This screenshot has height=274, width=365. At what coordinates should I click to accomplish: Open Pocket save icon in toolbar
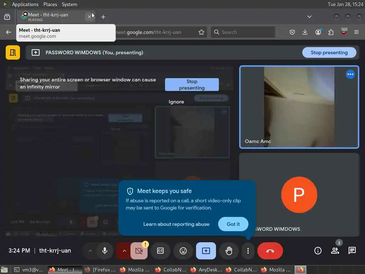292,32
